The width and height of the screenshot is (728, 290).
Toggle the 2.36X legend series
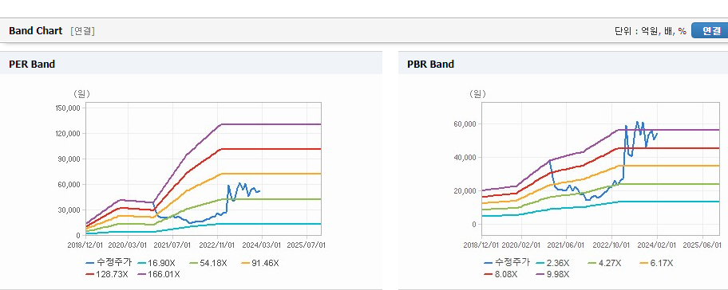pyautogui.click(x=552, y=263)
